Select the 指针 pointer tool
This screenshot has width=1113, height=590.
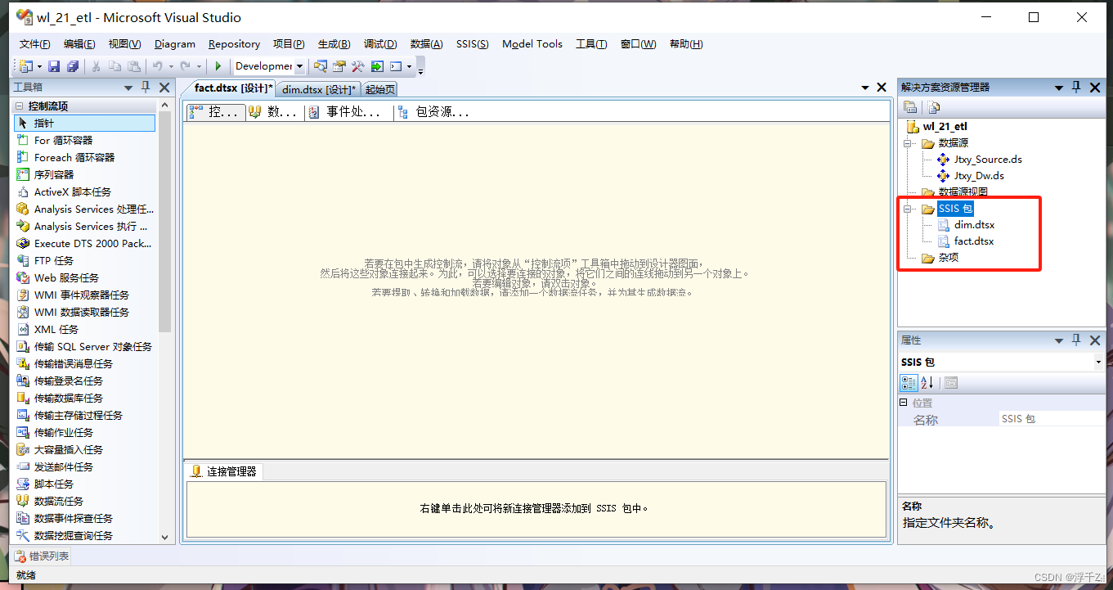85,123
